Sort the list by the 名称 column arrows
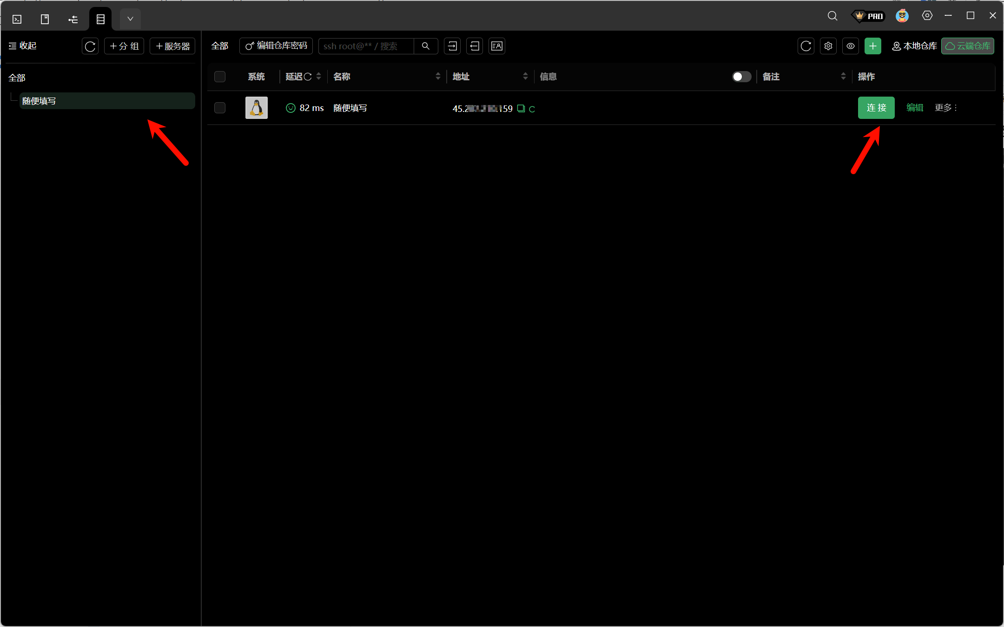This screenshot has height=627, width=1004. pos(437,77)
